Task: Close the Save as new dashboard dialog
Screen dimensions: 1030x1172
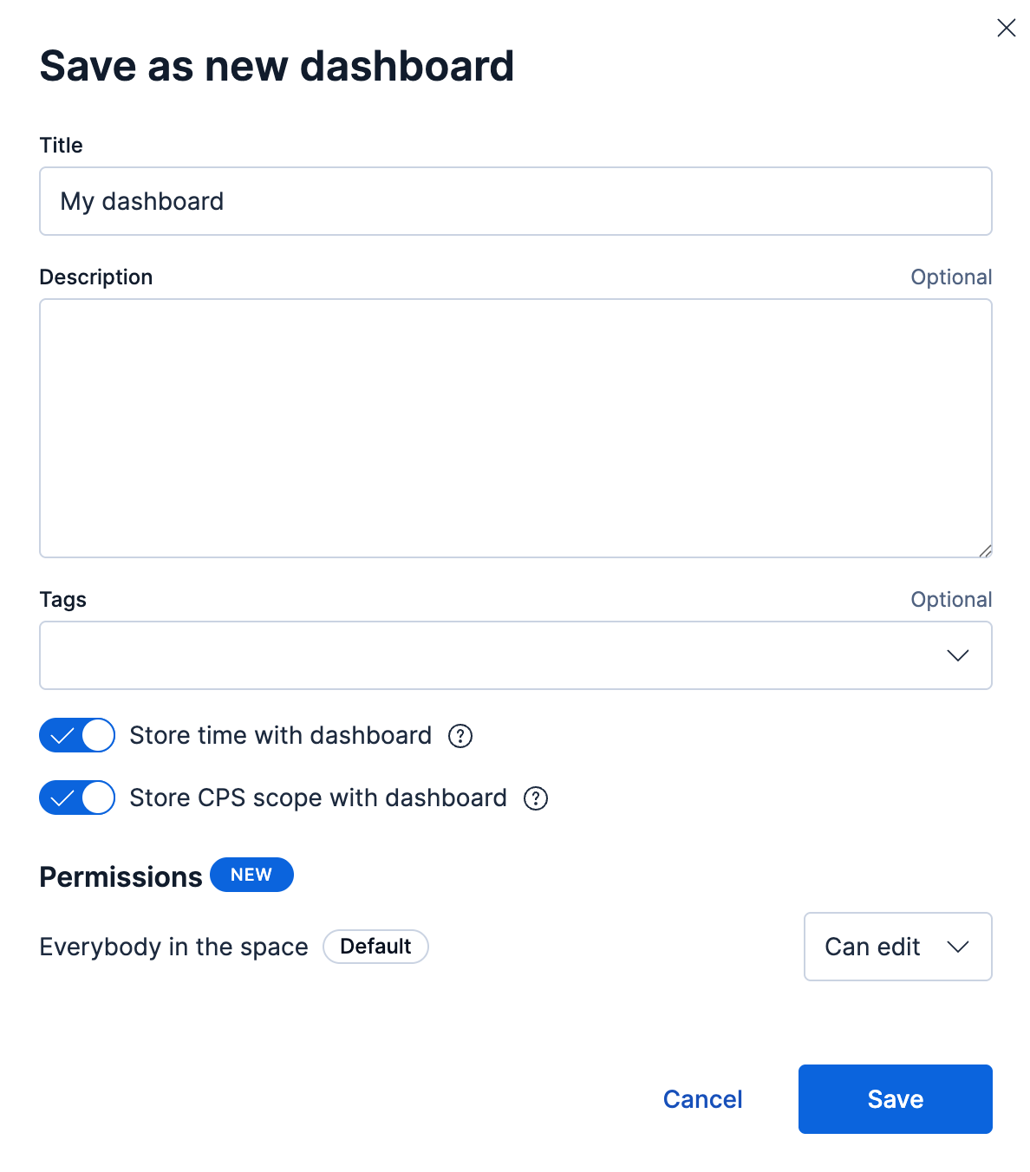Action: (x=1006, y=28)
